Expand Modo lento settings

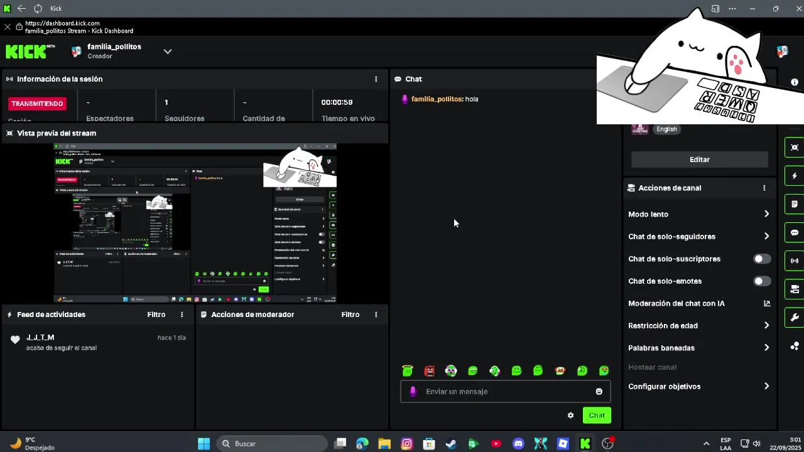698,214
